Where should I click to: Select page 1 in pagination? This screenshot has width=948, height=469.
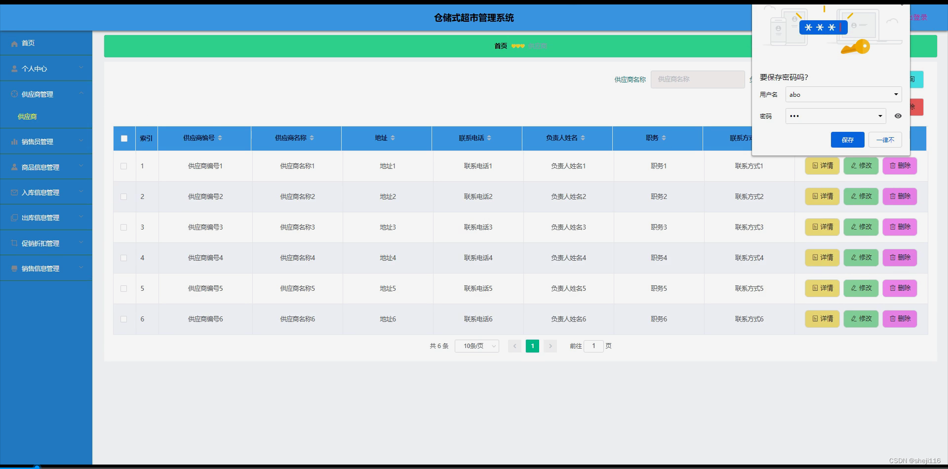pyautogui.click(x=532, y=346)
